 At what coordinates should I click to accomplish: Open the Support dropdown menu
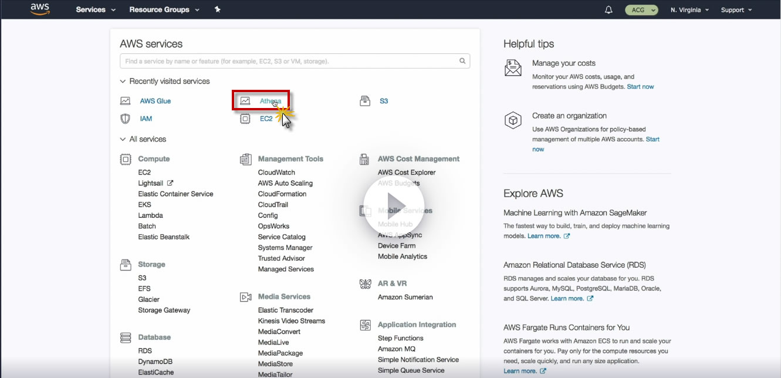coord(736,10)
